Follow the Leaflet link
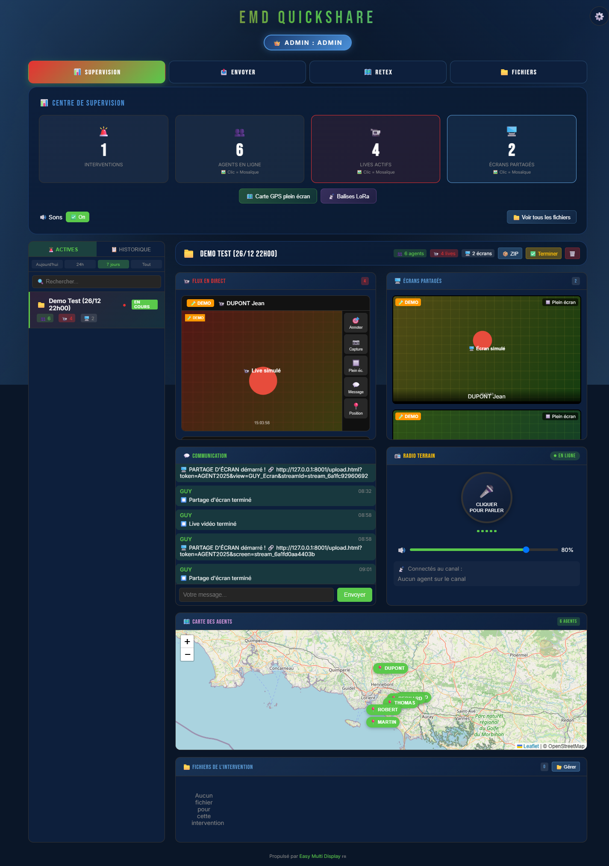The image size is (609, 866). (x=531, y=746)
